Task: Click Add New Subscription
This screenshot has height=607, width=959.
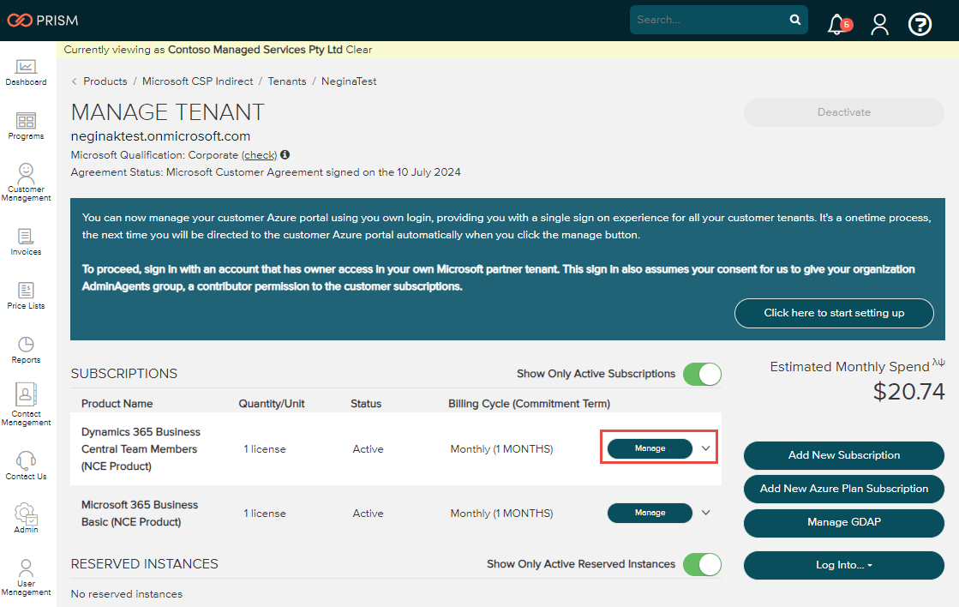Action: 844,455
